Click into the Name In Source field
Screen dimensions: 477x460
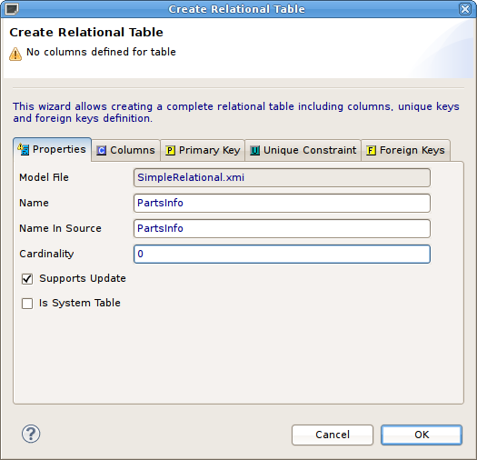click(x=282, y=228)
